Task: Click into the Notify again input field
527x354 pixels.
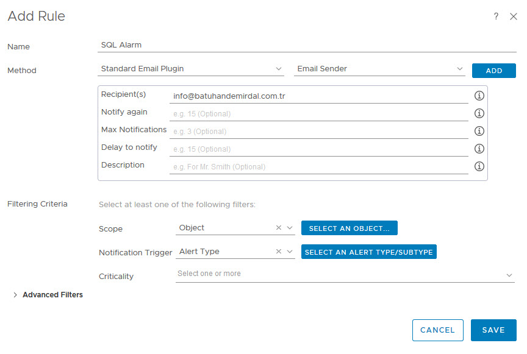Action: click(318, 114)
